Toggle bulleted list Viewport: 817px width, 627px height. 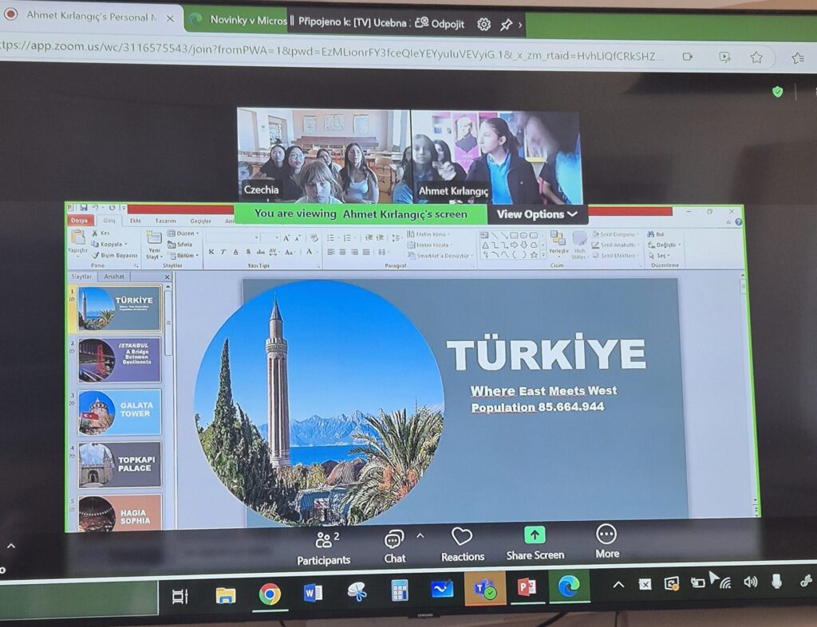pos(332,237)
